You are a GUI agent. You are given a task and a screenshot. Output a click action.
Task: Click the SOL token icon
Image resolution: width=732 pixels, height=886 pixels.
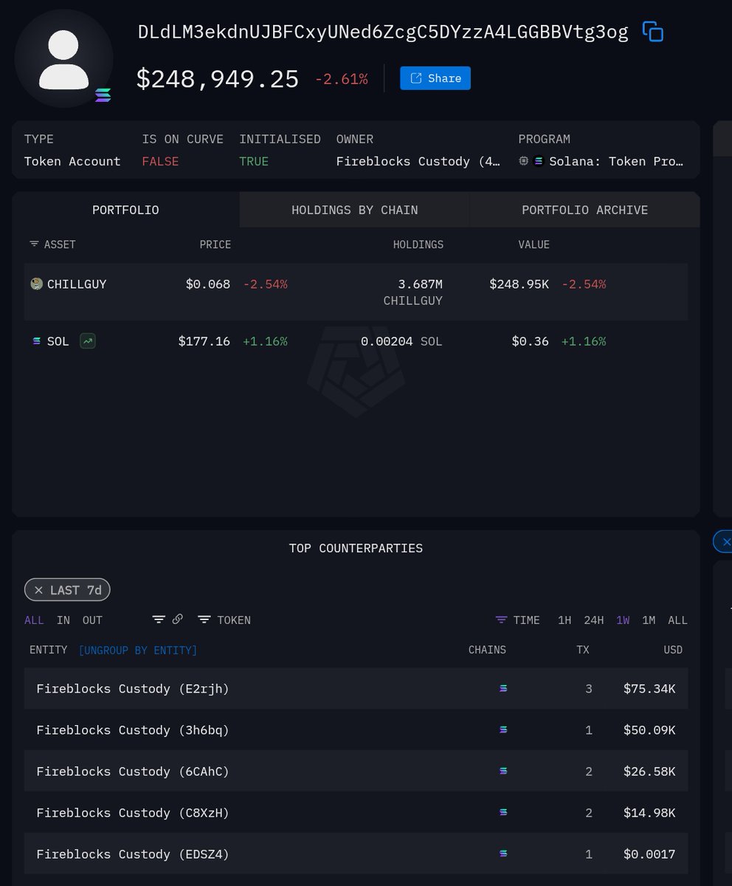point(37,341)
